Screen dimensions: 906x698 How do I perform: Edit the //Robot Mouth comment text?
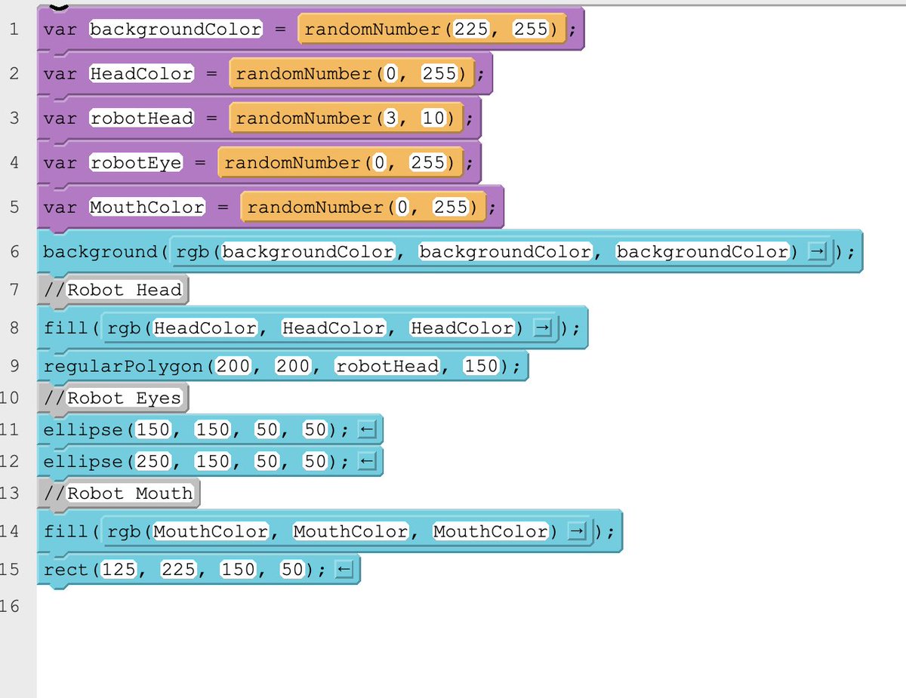click(x=130, y=494)
